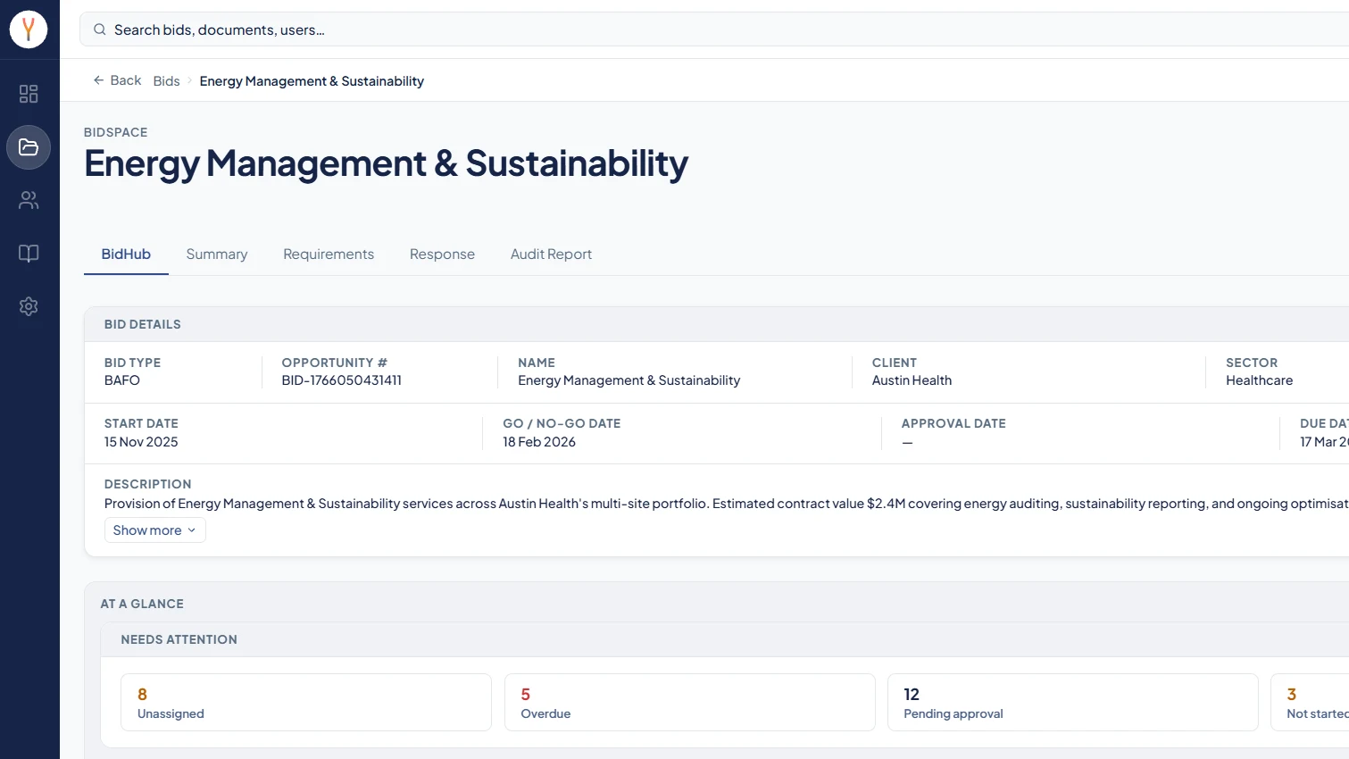
Task: Click the Go / No-Go date 18 Feb 2026
Action: click(539, 442)
